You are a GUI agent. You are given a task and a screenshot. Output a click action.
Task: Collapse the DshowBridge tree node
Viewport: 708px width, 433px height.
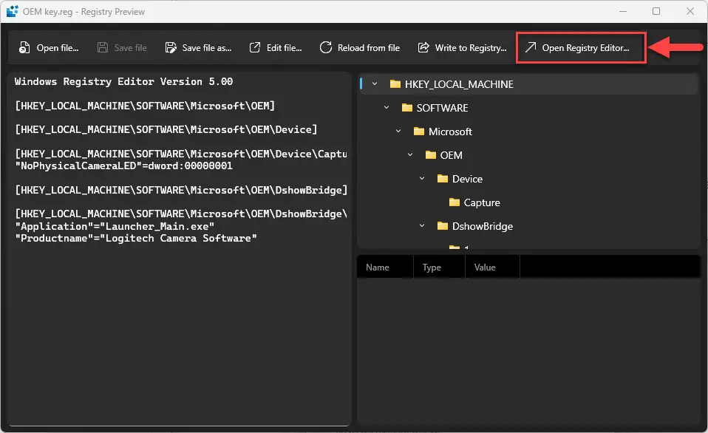422,225
